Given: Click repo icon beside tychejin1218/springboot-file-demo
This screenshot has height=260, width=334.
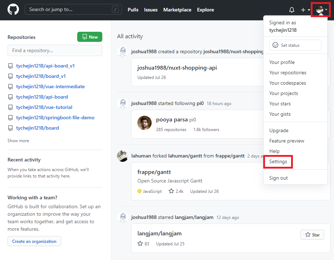Looking at the screenshot, I should [x=10, y=117].
